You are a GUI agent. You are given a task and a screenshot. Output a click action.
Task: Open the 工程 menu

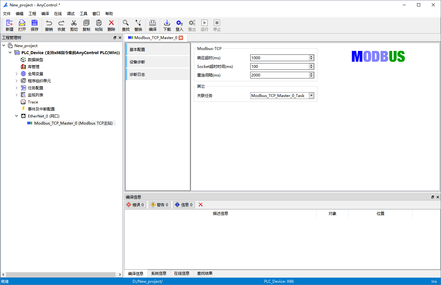pos(32,13)
